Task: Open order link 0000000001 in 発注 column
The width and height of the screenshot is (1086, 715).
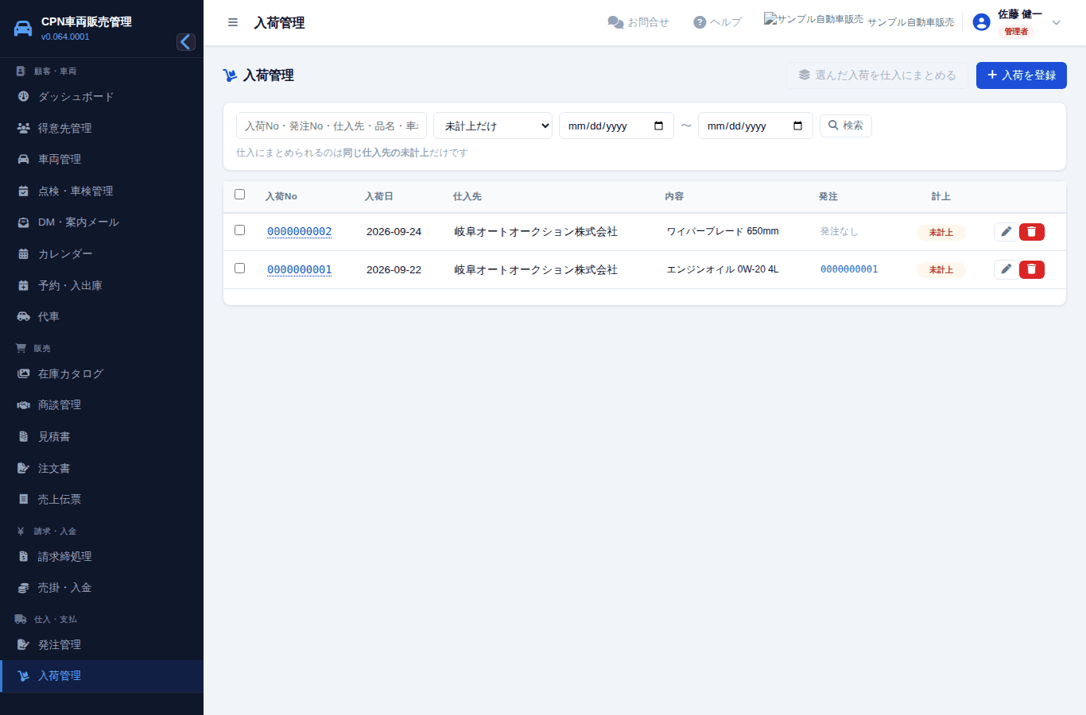Action: click(x=849, y=269)
